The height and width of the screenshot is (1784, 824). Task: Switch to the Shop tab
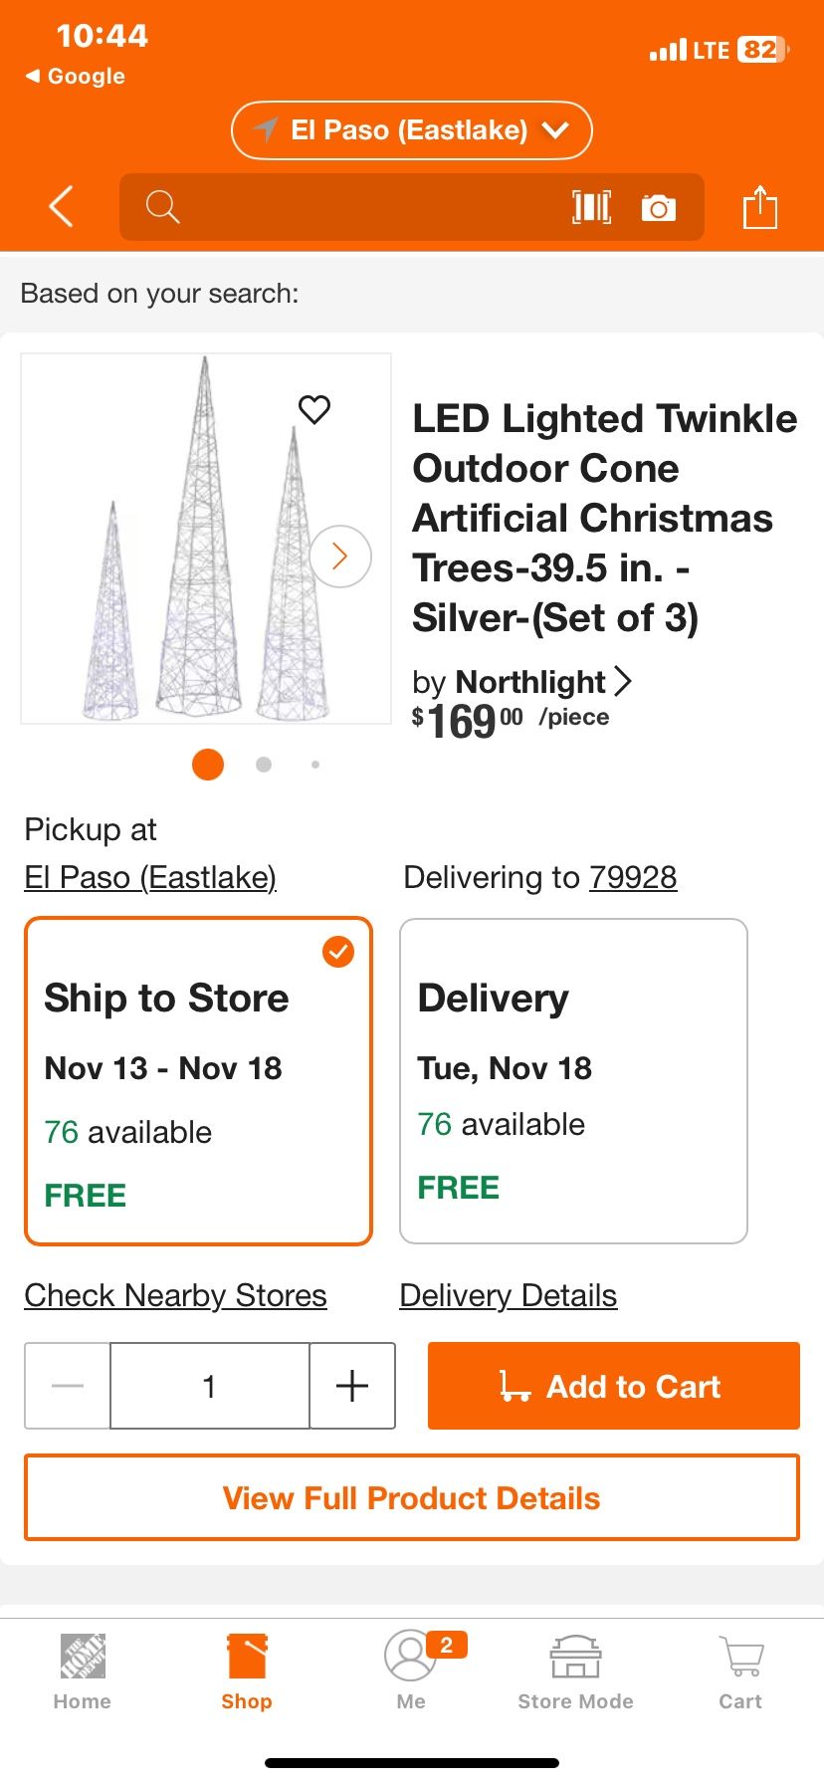(x=247, y=1672)
